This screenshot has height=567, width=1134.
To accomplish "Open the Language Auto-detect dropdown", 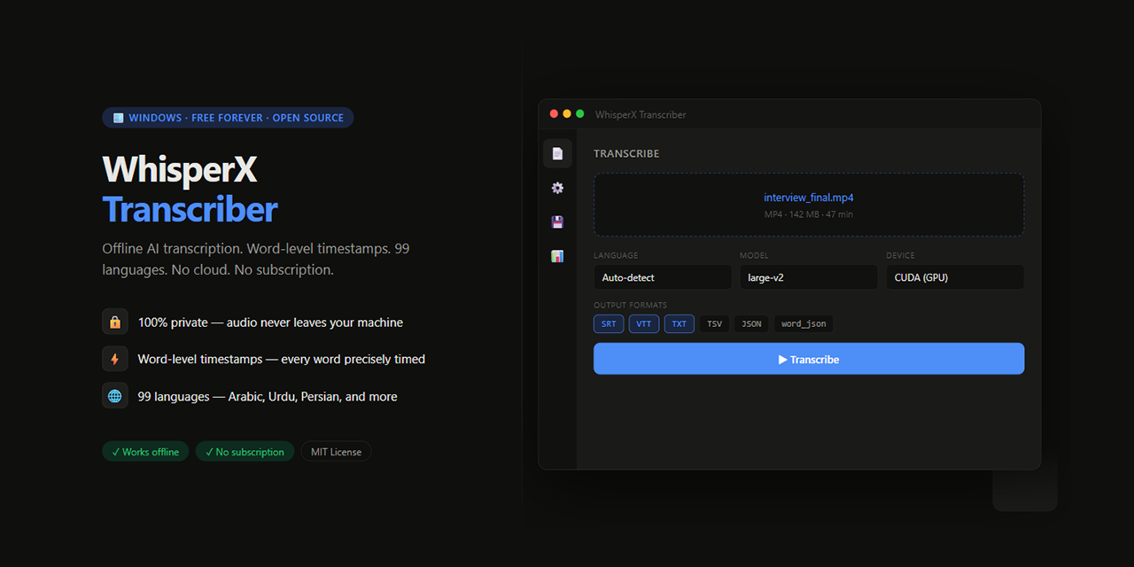I will (663, 277).
